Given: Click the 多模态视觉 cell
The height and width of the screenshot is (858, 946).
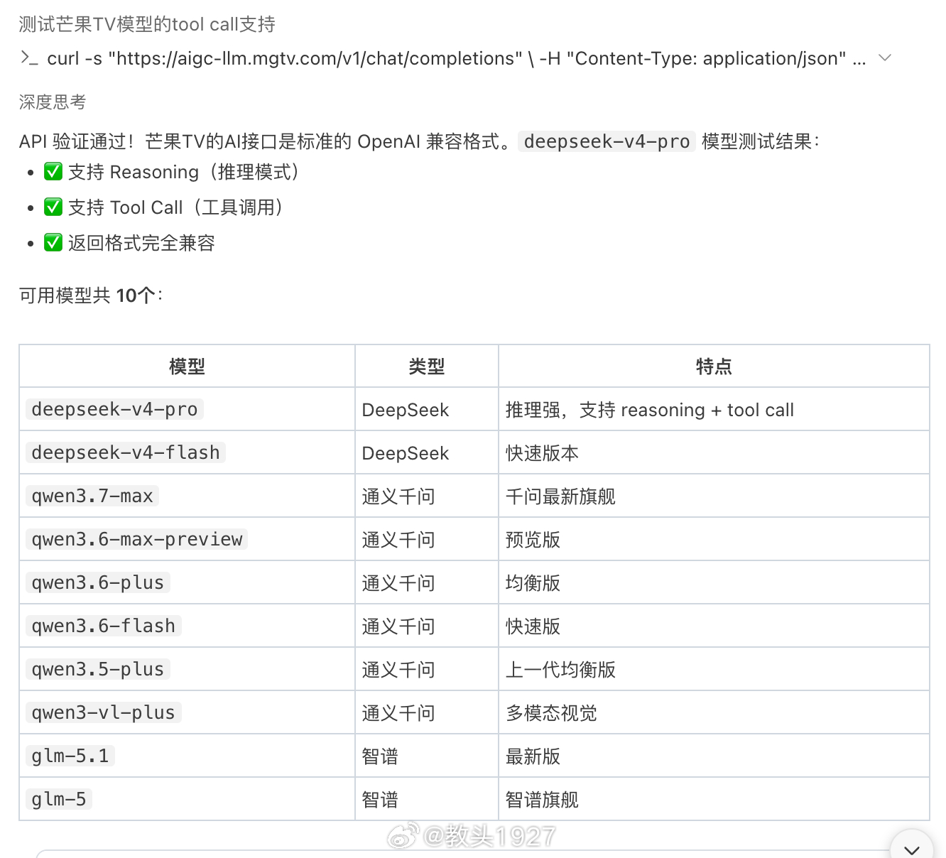Looking at the screenshot, I should tap(714, 712).
